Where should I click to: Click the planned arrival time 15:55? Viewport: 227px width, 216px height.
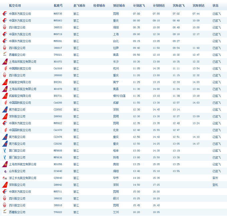pyautogui.click(x=156, y=130)
